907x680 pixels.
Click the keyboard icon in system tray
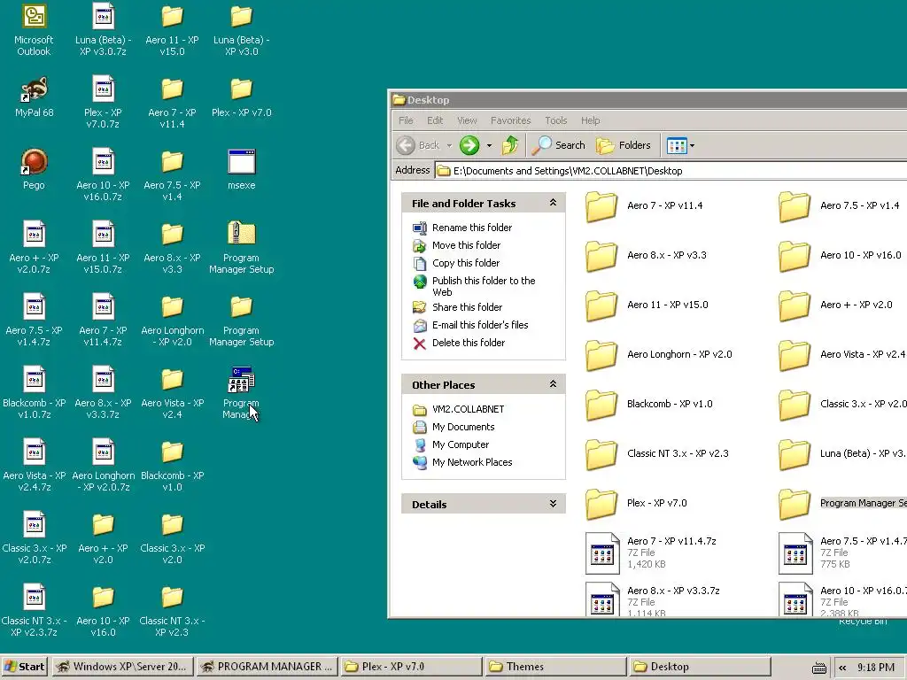[x=818, y=668]
